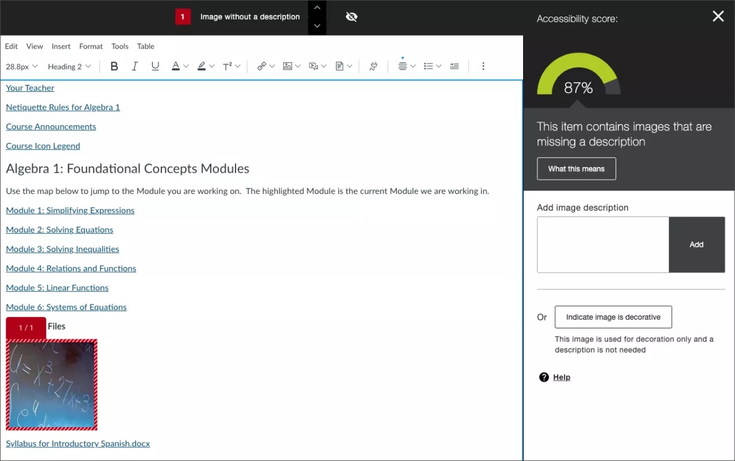
Task: Toggle the hidden issues eye icon
Action: click(351, 17)
